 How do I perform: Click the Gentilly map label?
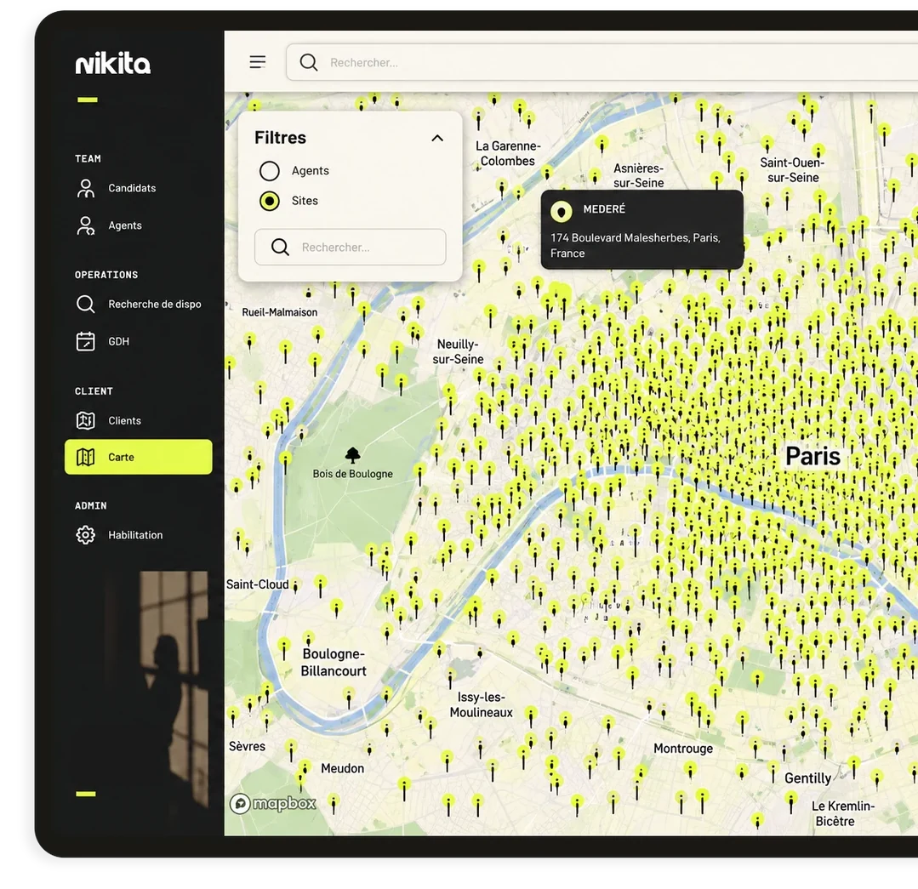click(808, 778)
